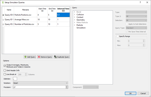Expand the Collision tree node
The image size is (151, 97).
coord(74,14)
